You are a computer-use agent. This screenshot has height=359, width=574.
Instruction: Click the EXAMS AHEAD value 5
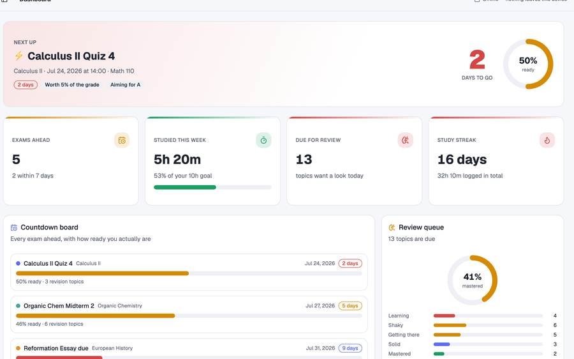(16, 160)
